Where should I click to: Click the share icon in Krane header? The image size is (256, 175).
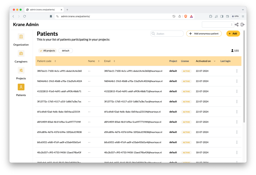coord(236,25)
